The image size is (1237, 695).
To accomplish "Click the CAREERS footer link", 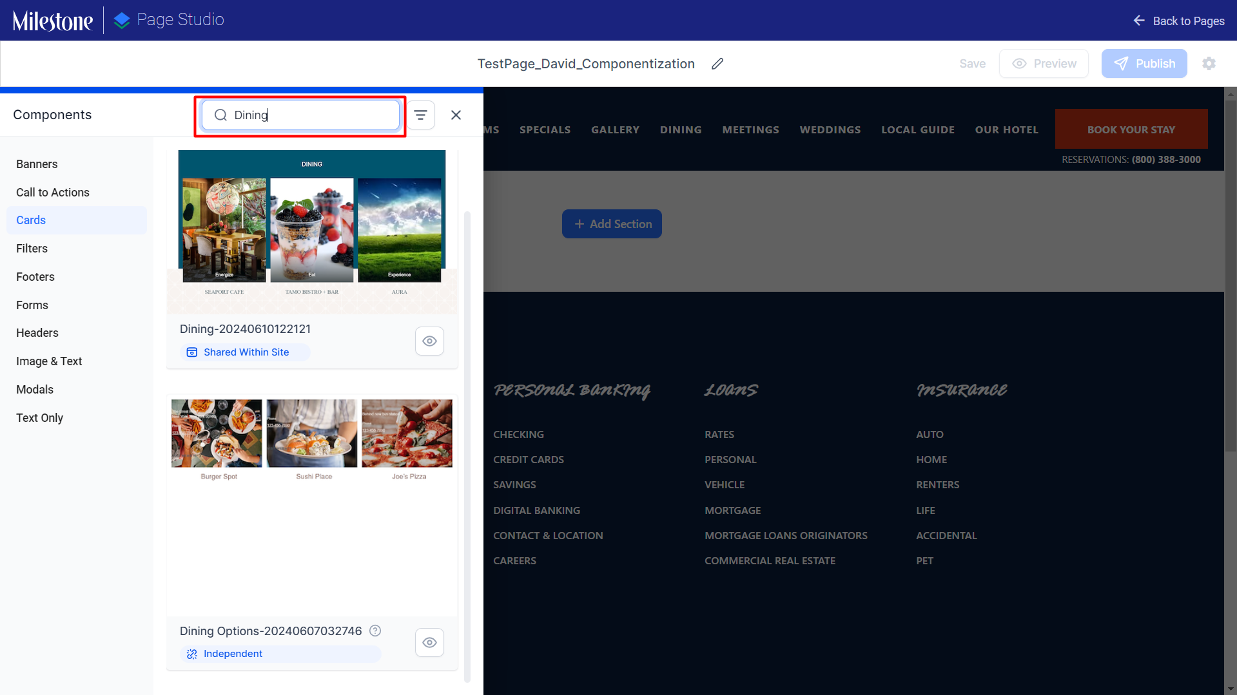I will tap(514, 560).
